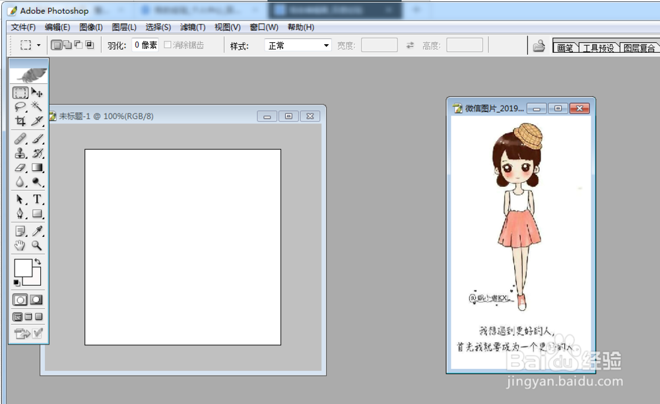This screenshot has height=404, width=660.
Task: Select the Dodge tool
Action: 37,182
